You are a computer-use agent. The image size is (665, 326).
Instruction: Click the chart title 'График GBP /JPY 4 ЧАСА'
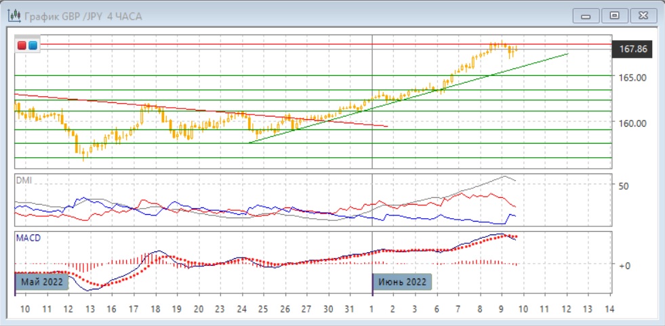[x=83, y=16]
